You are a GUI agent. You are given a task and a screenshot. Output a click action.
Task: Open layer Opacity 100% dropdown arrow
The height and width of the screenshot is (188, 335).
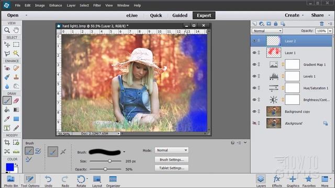[330, 31]
